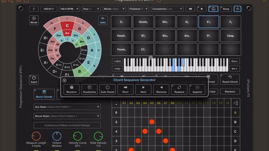Image resolution: width=269 pixels, height=151 pixels.
Task: Replace chord in the sequence generator
Action: [x=179, y=89]
